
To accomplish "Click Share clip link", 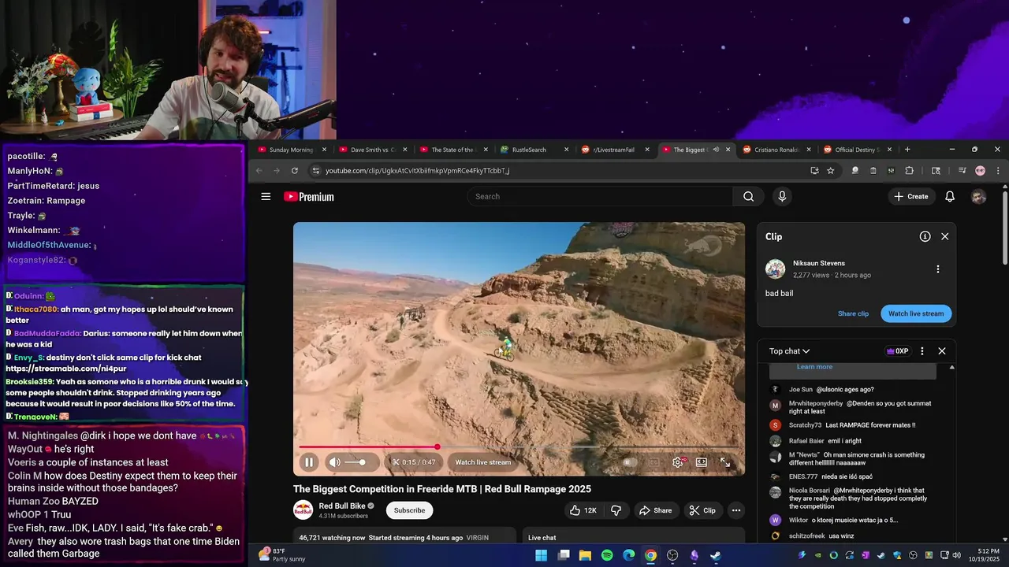I will pyautogui.click(x=853, y=313).
